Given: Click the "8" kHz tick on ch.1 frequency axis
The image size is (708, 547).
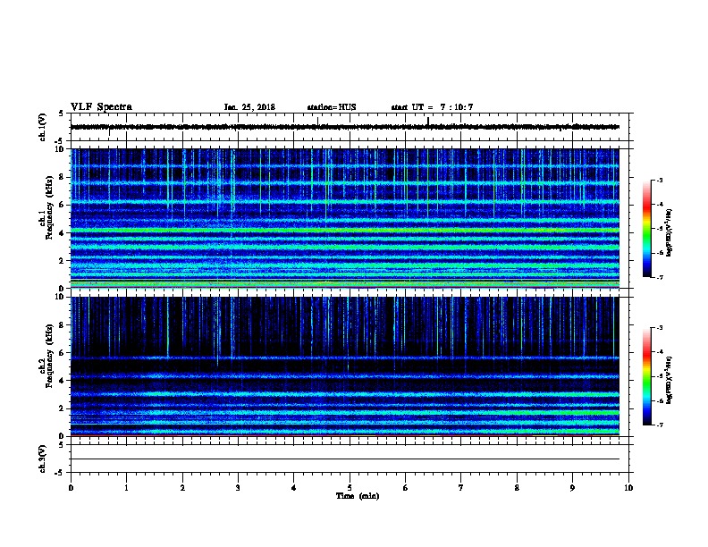Looking at the screenshot, I should (x=62, y=177).
